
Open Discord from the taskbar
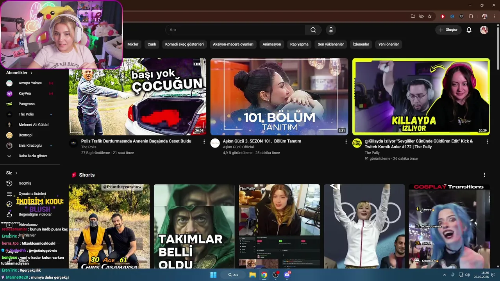[287, 275]
